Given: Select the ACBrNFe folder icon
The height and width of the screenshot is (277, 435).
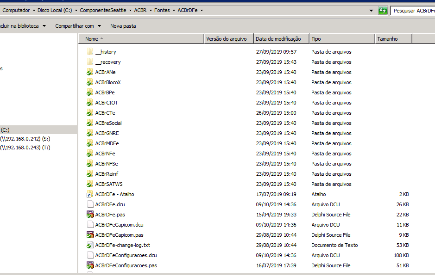Looking at the screenshot, I should [90, 154].
